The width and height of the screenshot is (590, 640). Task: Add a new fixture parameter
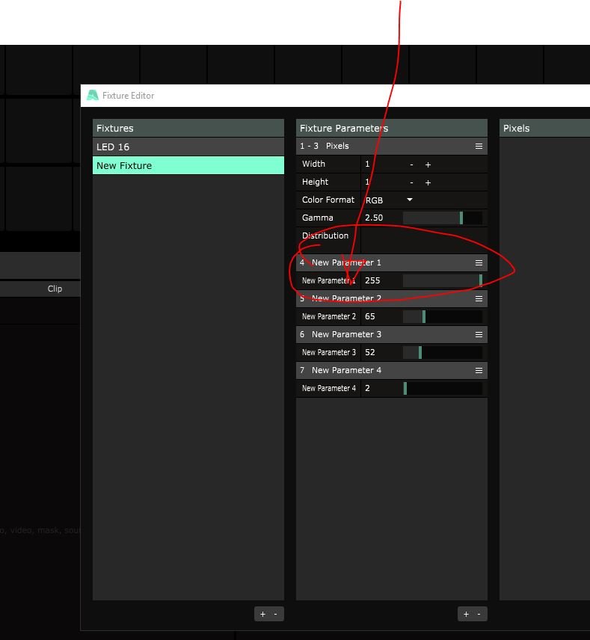pyautogui.click(x=466, y=614)
